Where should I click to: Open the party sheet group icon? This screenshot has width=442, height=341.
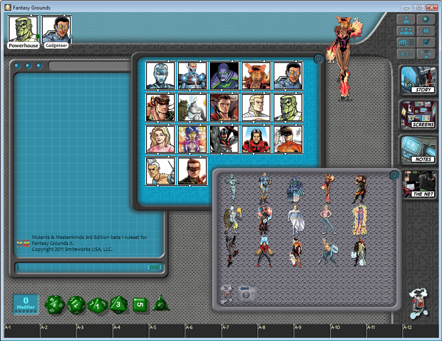click(x=406, y=31)
